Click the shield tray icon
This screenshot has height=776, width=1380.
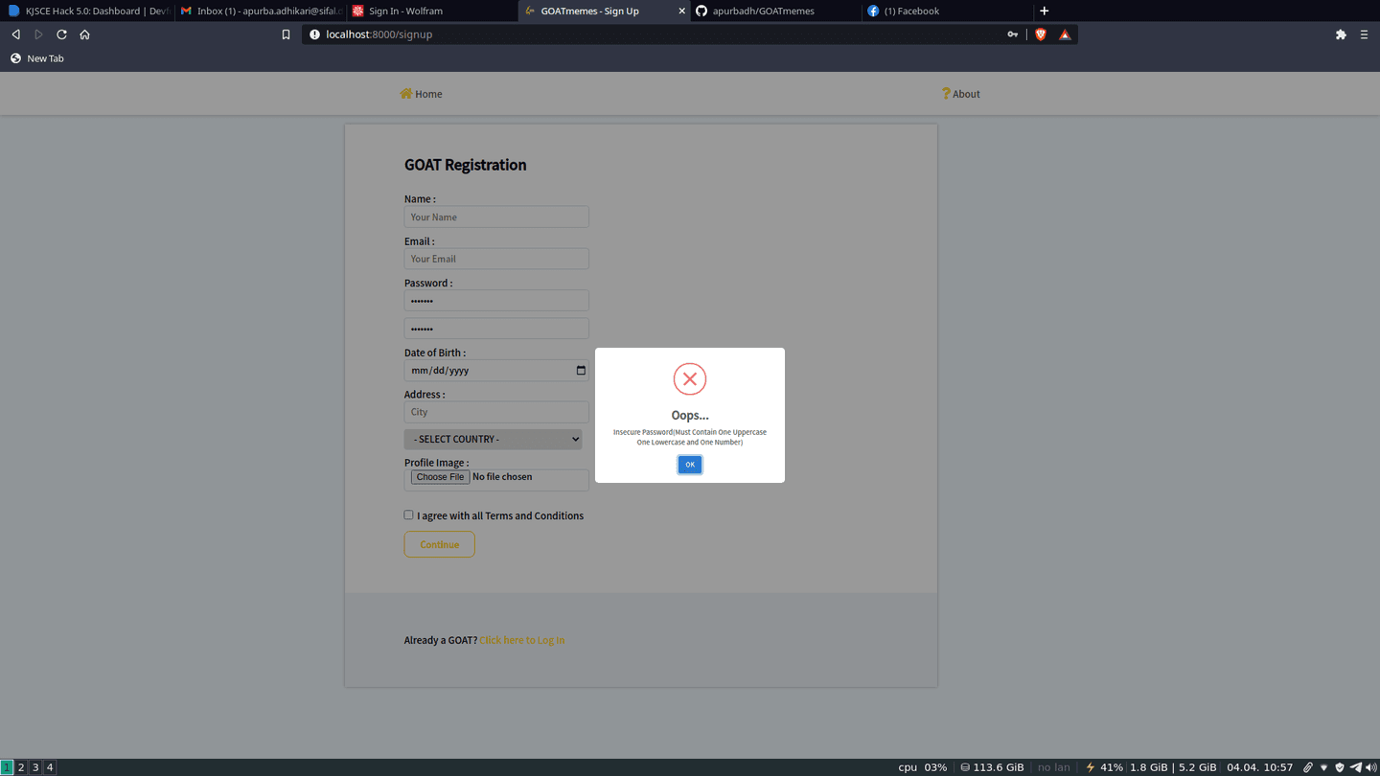pos(1340,767)
